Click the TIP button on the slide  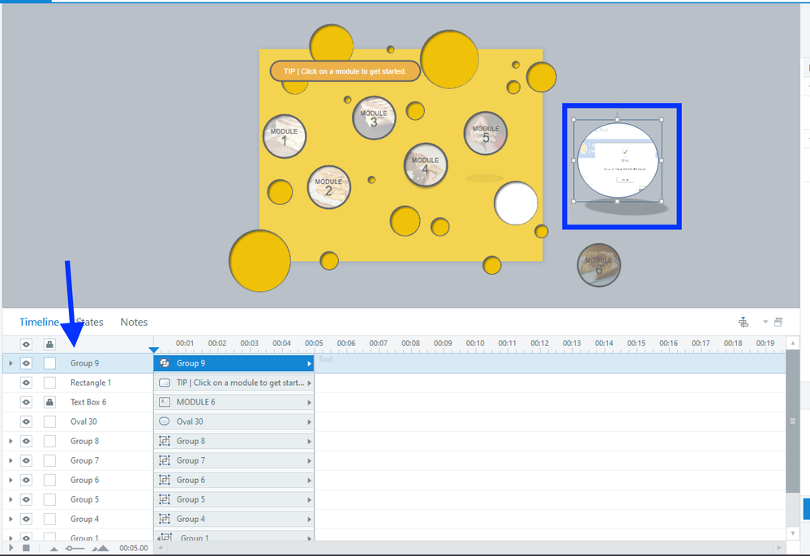tap(345, 71)
